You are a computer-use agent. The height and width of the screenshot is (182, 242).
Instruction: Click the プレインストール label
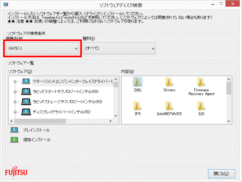pyautogui.click(x=36, y=130)
